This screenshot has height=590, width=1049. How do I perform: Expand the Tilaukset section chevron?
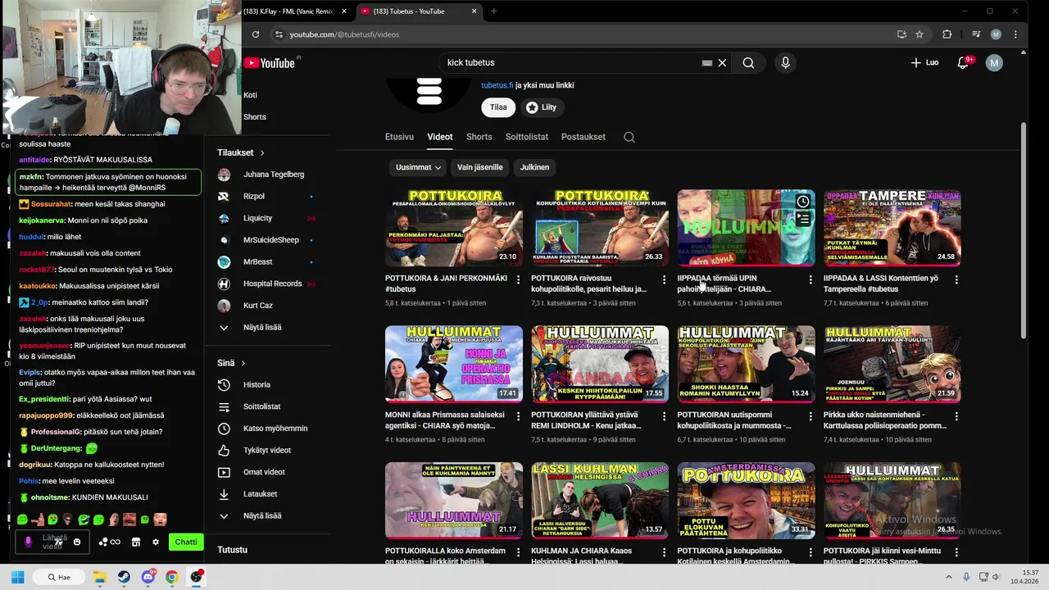pos(262,153)
